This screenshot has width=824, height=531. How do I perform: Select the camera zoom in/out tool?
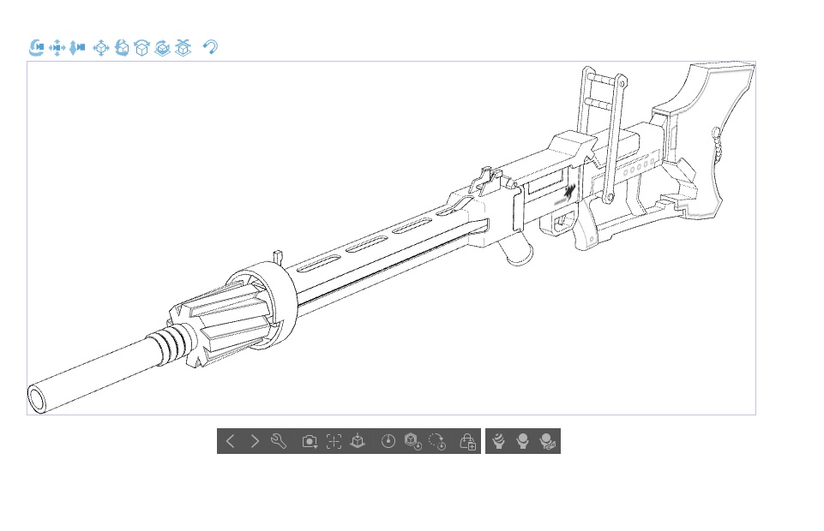pyautogui.click(x=77, y=48)
